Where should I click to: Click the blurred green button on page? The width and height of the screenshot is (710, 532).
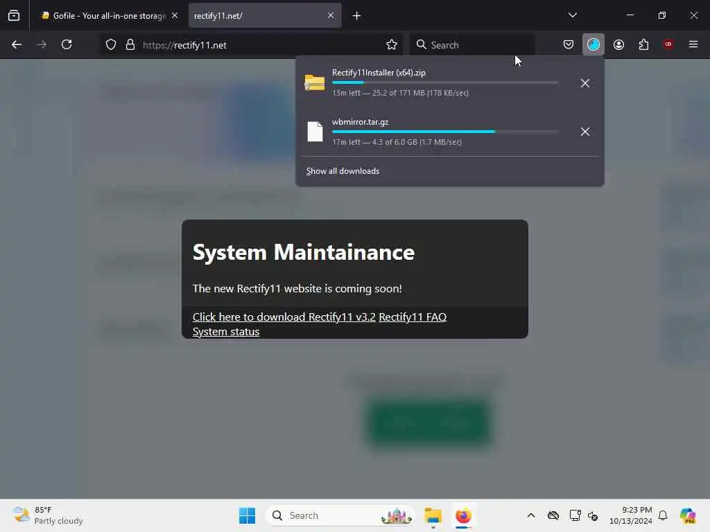point(428,422)
